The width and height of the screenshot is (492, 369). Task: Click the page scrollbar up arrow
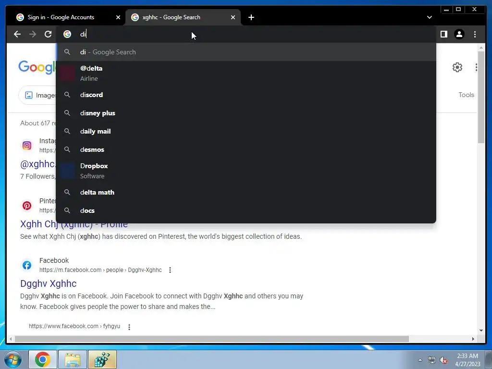[481, 48]
